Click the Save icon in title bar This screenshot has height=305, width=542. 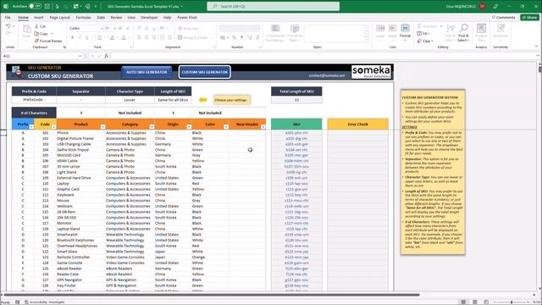click(47, 6)
